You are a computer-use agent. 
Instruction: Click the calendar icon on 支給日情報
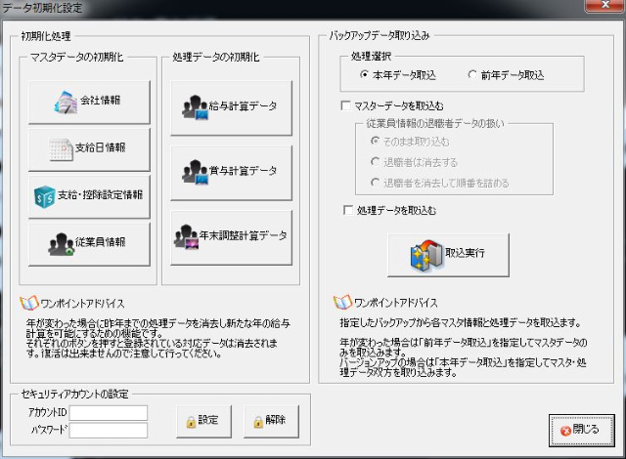(x=61, y=149)
